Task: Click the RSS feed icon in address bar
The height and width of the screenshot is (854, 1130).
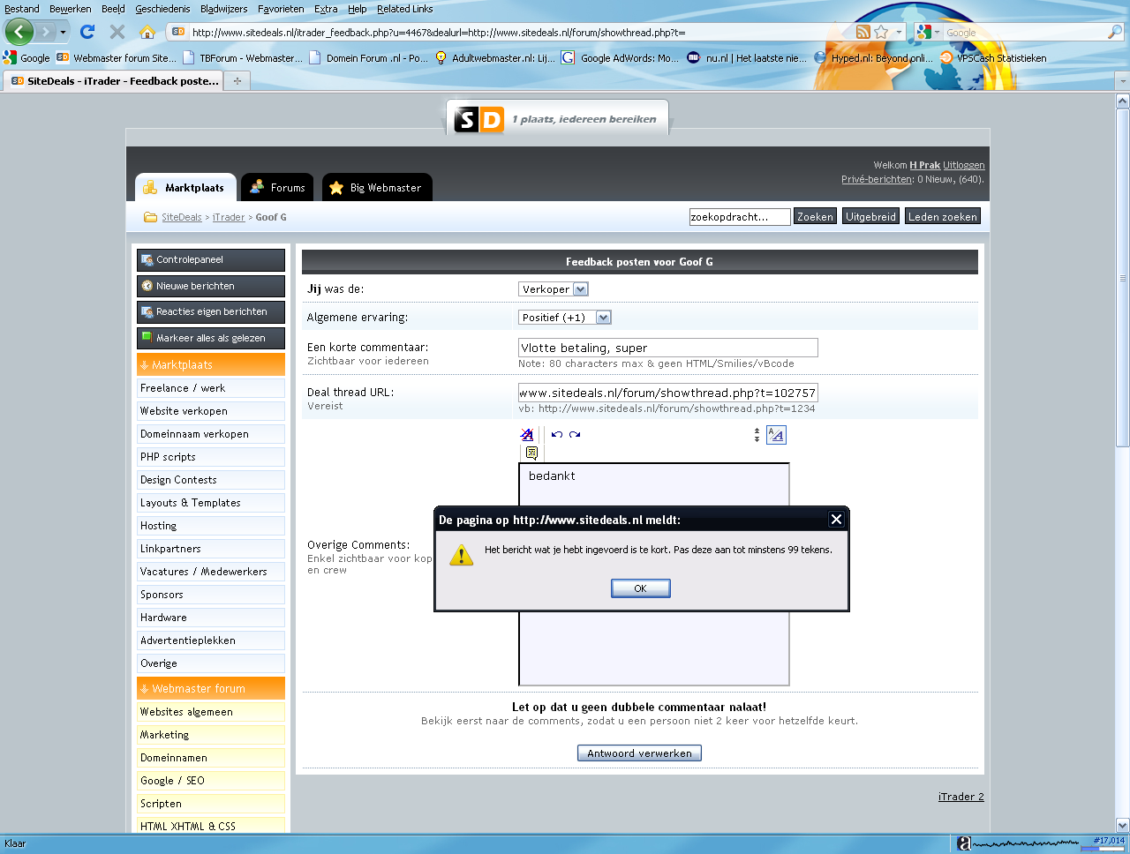Action: click(x=863, y=32)
